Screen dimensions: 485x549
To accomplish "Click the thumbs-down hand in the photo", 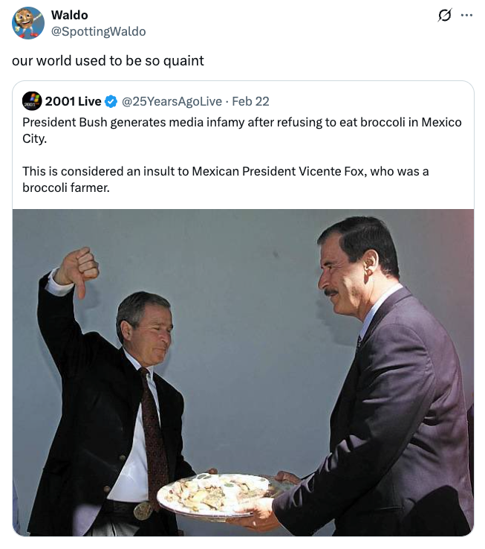I will point(77,269).
